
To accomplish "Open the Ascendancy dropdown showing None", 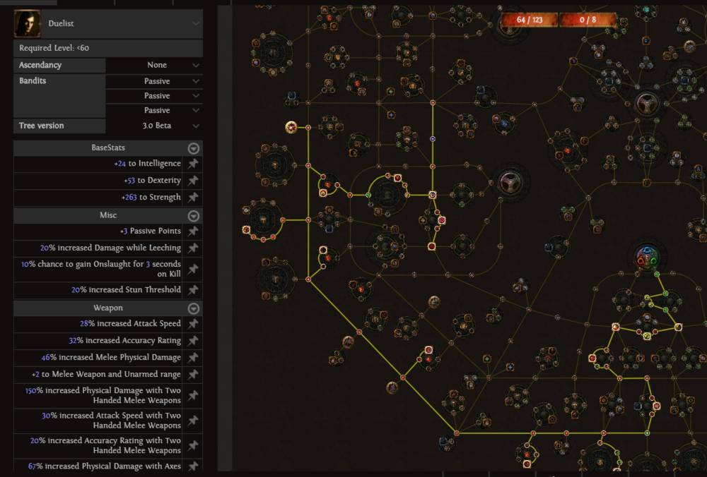I will point(154,65).
